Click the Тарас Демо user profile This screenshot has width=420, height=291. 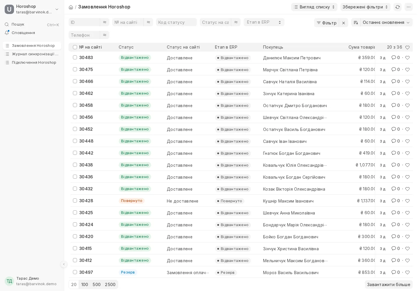pos(32,281)
